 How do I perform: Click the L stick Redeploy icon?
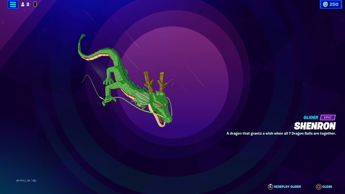[x=270, y=187]
